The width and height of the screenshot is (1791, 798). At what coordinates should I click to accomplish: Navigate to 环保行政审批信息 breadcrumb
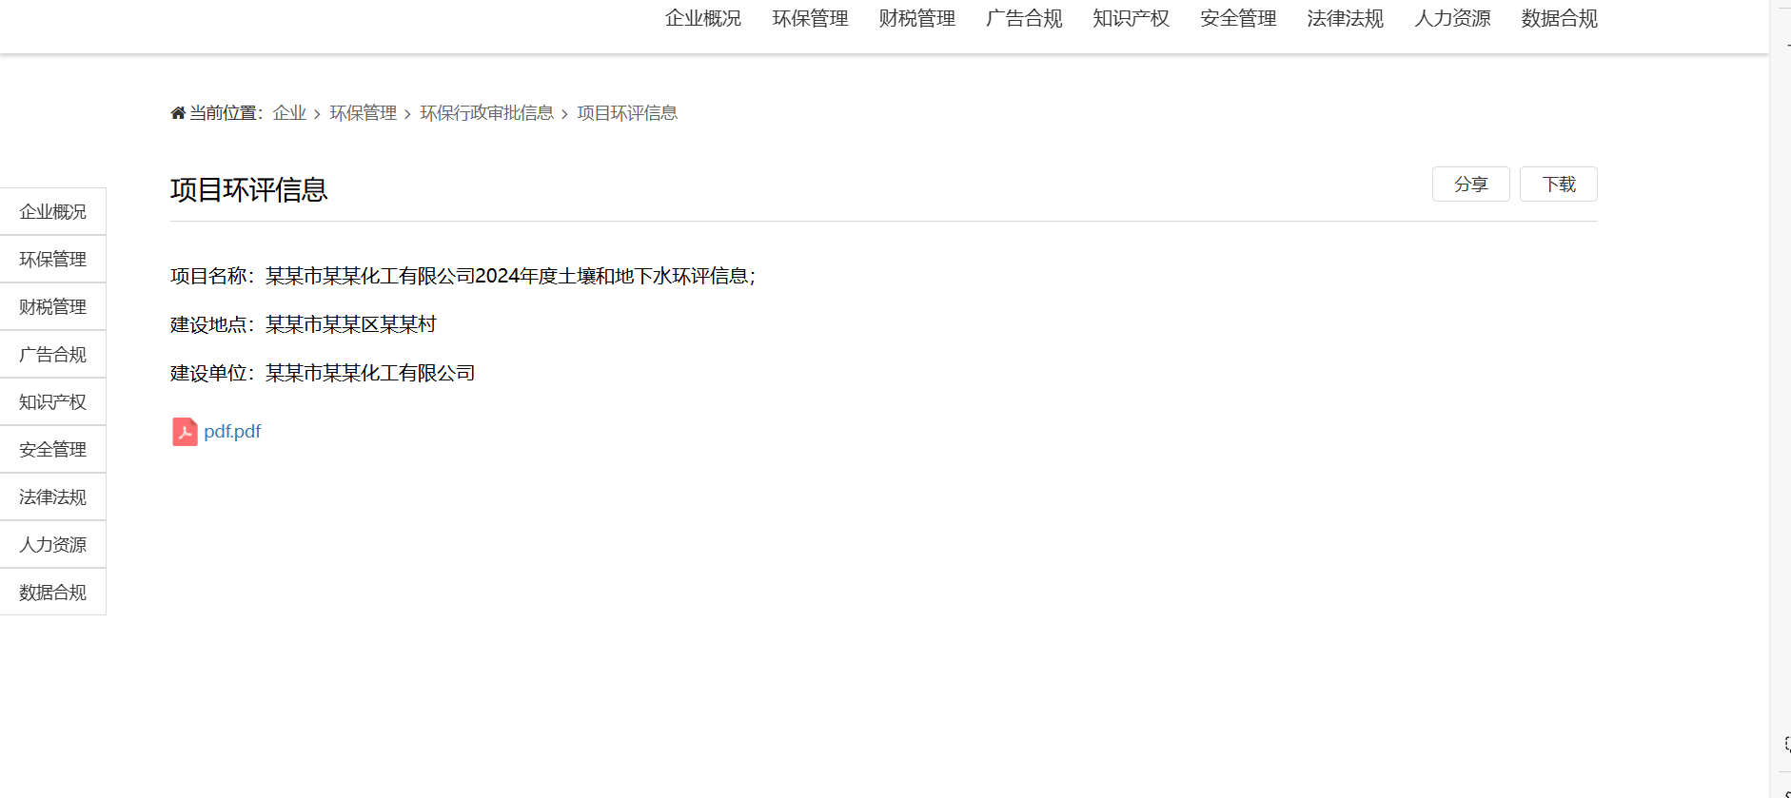click(486, 113)
